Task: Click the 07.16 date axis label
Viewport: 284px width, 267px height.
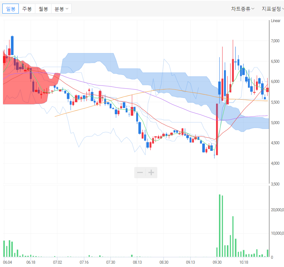Action: (x=84, y=262)
